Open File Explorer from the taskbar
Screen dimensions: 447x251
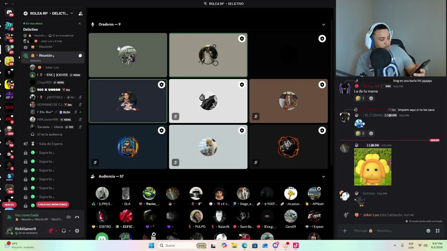[234, 245]
